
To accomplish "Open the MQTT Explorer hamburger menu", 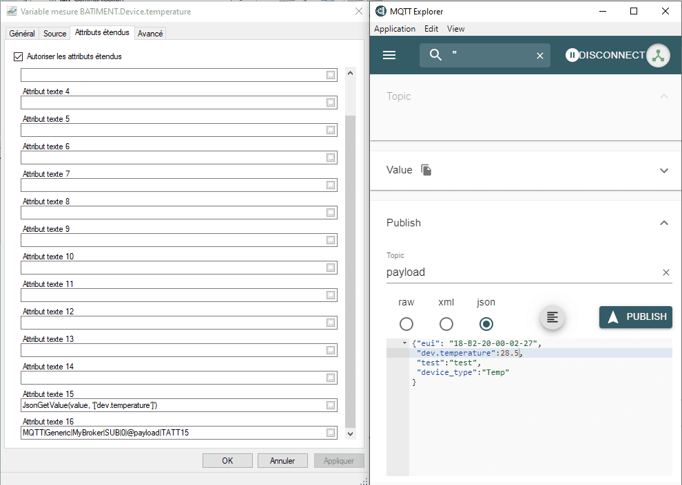I will point(389,55).
